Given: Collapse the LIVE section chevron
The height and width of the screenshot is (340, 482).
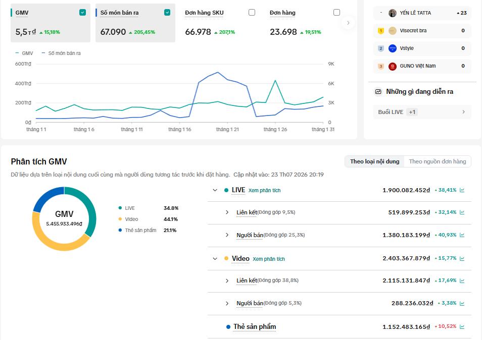Looking at the screenshot, I should (x=215, y=190).
